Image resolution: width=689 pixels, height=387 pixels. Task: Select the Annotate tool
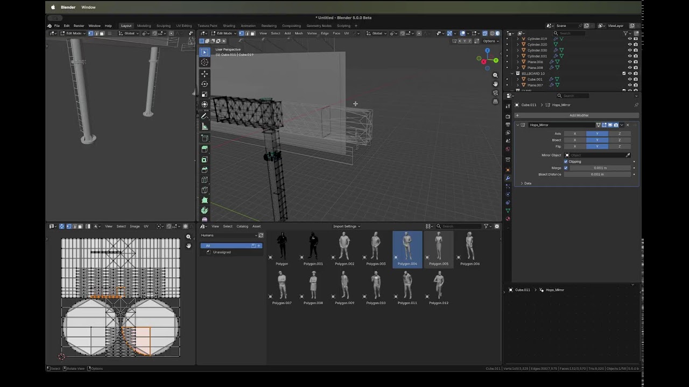click(x=205, y=116)
